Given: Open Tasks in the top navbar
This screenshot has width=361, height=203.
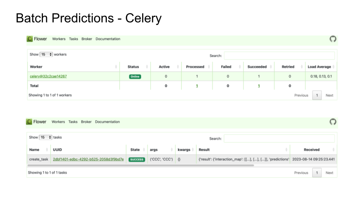Looking at the screenshot, I should pyautogui.click(x=73, y=39).
